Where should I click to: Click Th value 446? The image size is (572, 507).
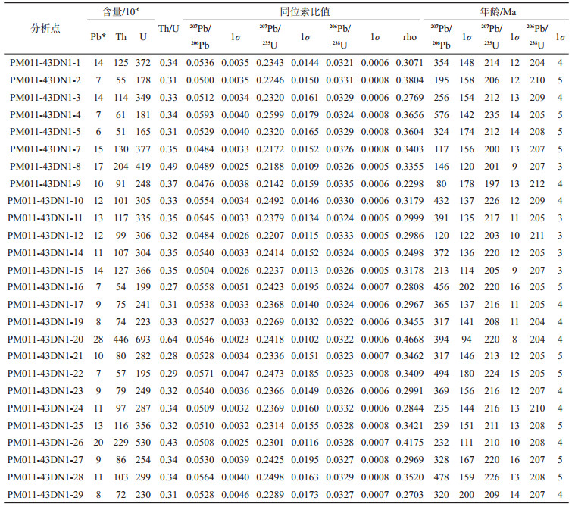point(120,340)
